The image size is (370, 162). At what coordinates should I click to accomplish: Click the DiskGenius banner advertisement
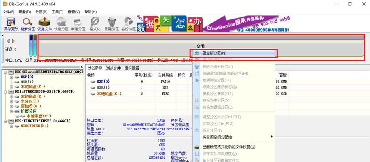click(214, 24)
